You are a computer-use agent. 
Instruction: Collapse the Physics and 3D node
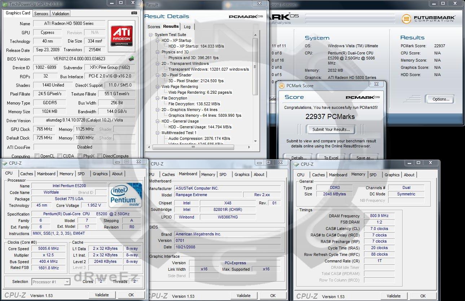pos(157,52)
